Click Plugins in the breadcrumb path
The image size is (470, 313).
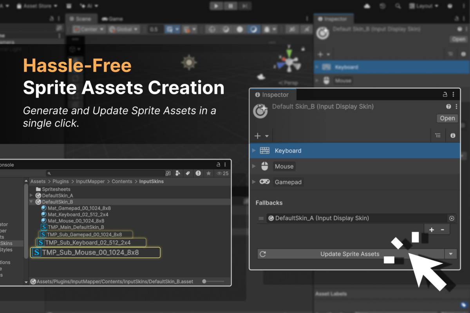61,181
